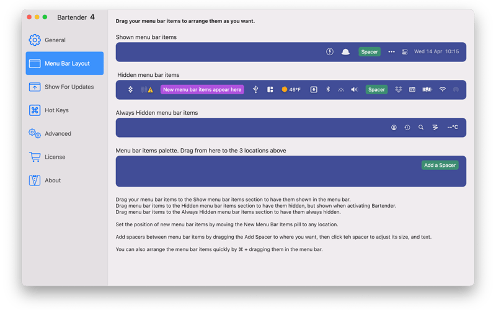Click the three-dots Bartender icon
496x310 pixels.
(x=391, y=51)
